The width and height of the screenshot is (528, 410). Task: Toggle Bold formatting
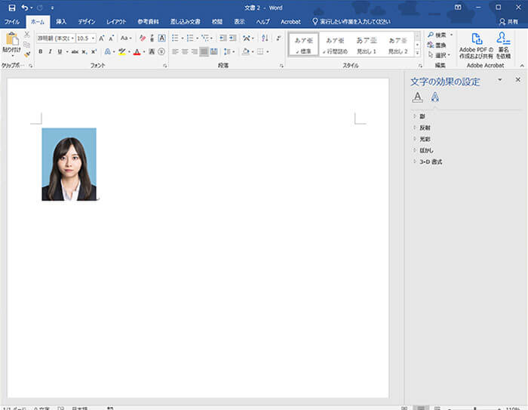(41, 51)
